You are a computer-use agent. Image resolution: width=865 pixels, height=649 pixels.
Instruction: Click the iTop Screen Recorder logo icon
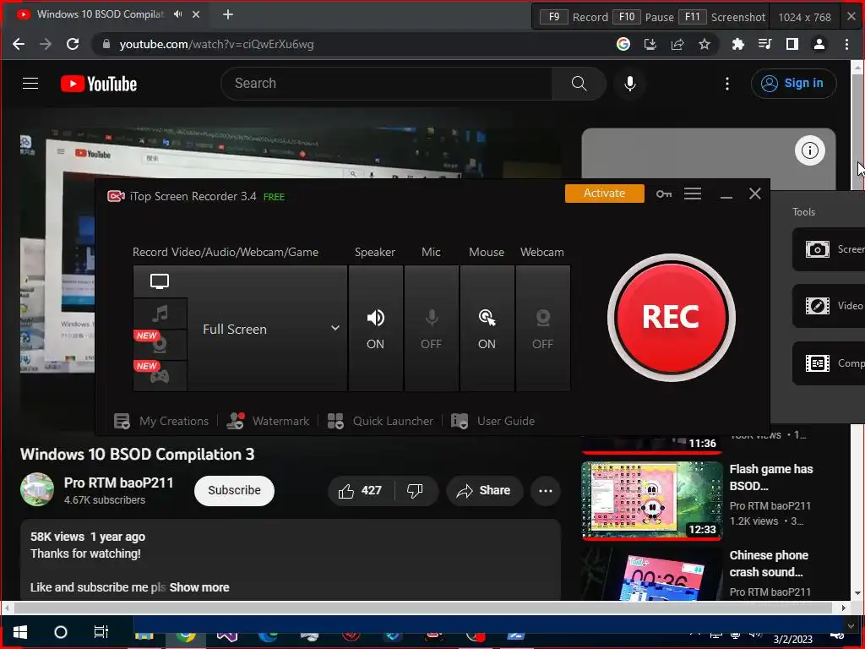click(116, 196)
